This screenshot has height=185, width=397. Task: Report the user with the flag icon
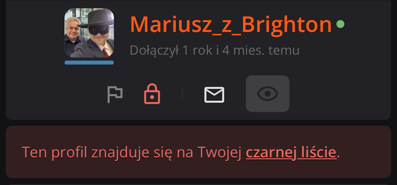[x=115, y=94]
